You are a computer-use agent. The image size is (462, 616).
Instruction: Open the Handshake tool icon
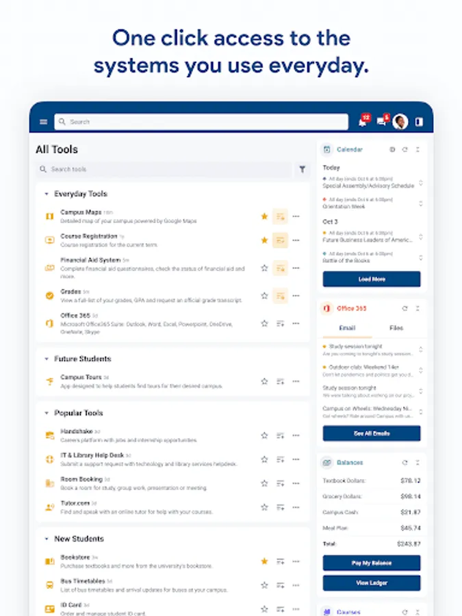(x=49, y=435)
